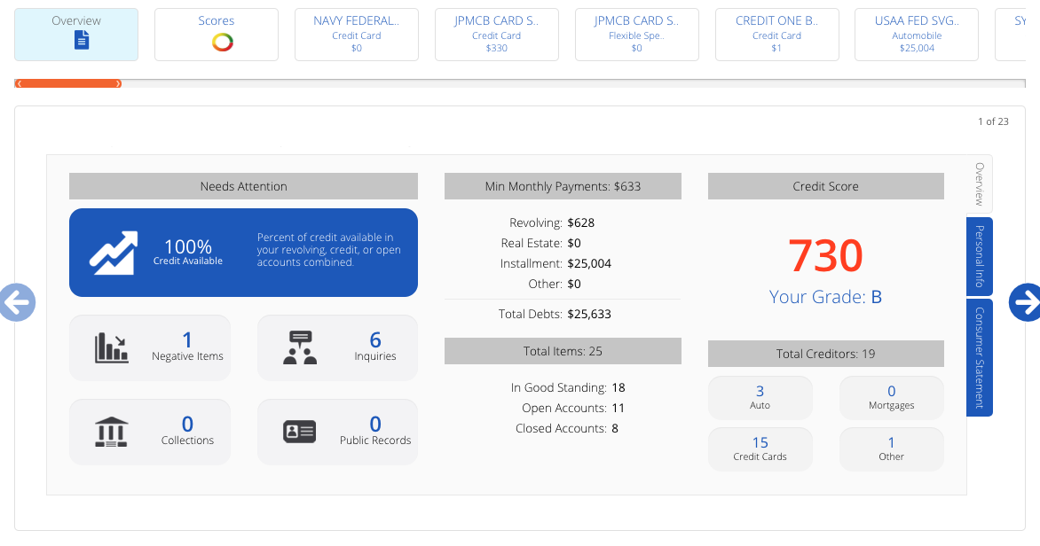Click the Percent of credit available description

click(329, 250)
